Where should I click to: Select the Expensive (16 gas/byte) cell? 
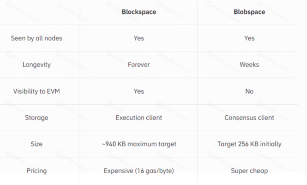pos(139,171)
